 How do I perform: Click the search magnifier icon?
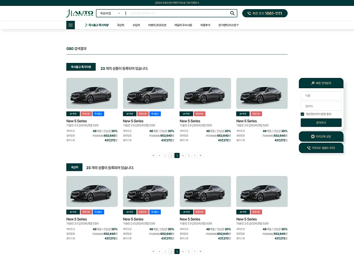click(x=232, y=13)
